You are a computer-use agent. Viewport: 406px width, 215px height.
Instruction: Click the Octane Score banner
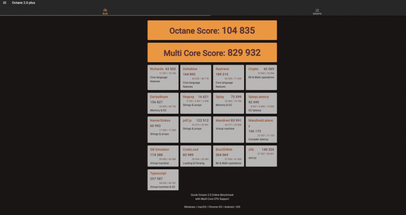tap(212, 30)
